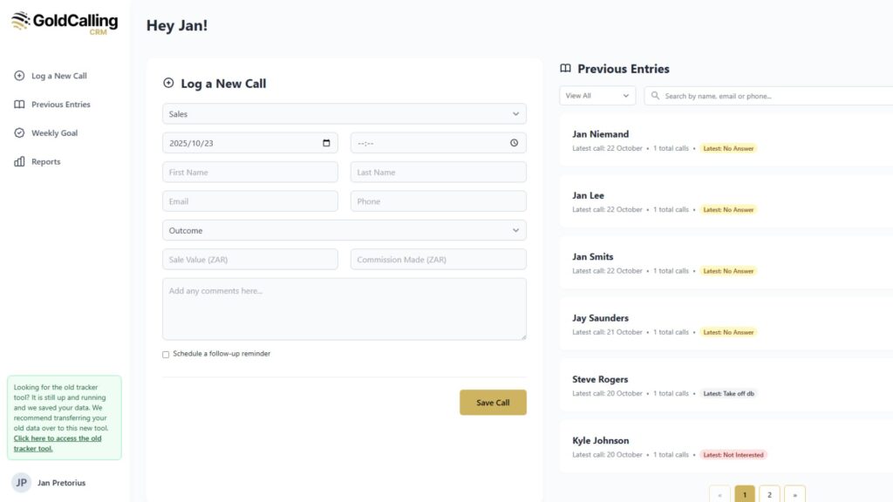The width and height of the screenshot is (893, 502).
Task: Open the calendar picker in date field
Action: click(326, 143)
